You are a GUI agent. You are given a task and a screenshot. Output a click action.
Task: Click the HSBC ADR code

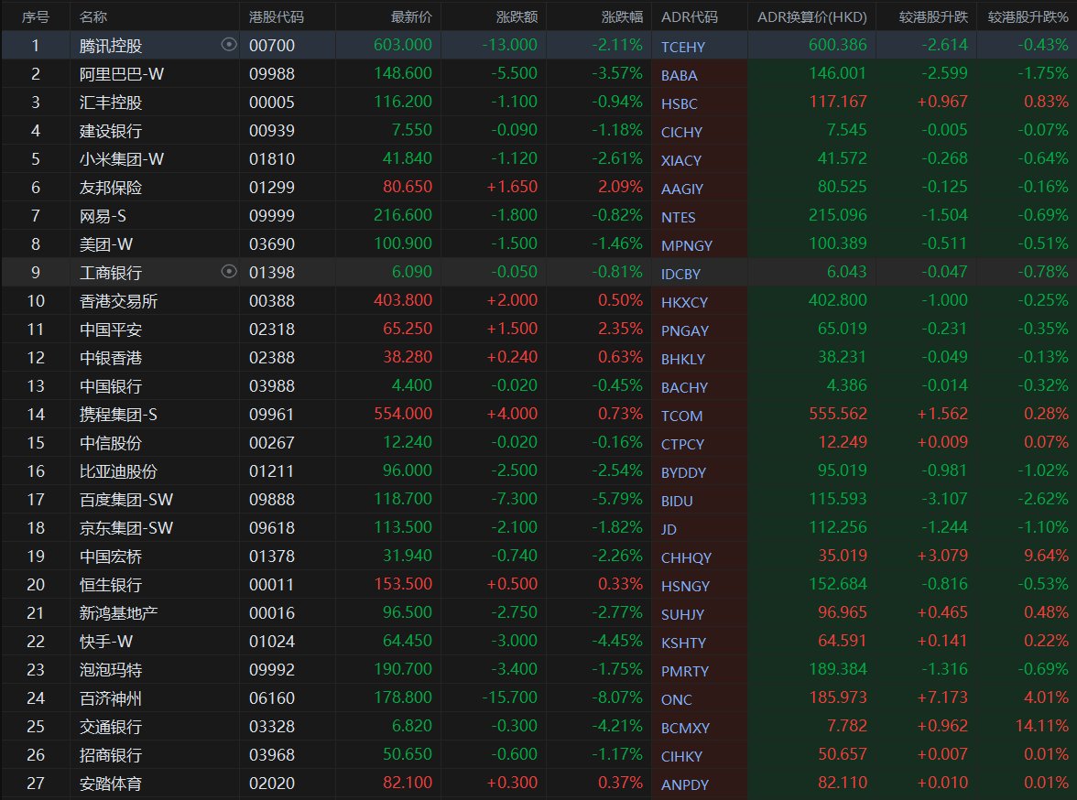(679, 103)
